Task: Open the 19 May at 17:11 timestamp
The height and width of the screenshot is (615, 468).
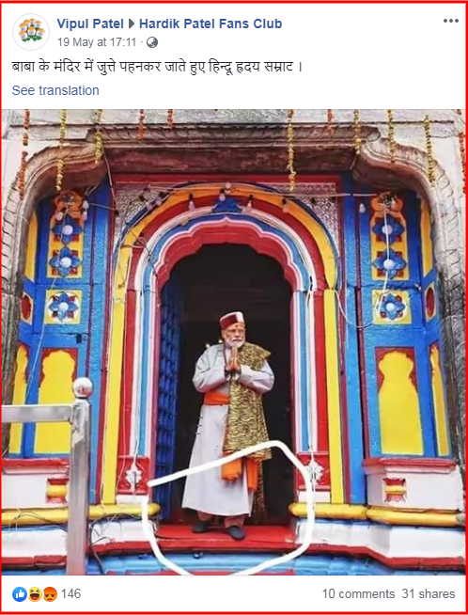Action: pyautogui.click(x=97, y=42)
